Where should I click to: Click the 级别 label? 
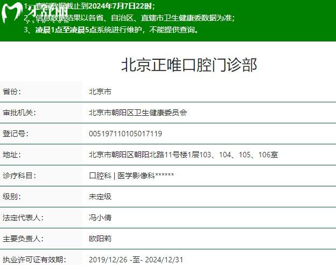click(x=12, y=197)
